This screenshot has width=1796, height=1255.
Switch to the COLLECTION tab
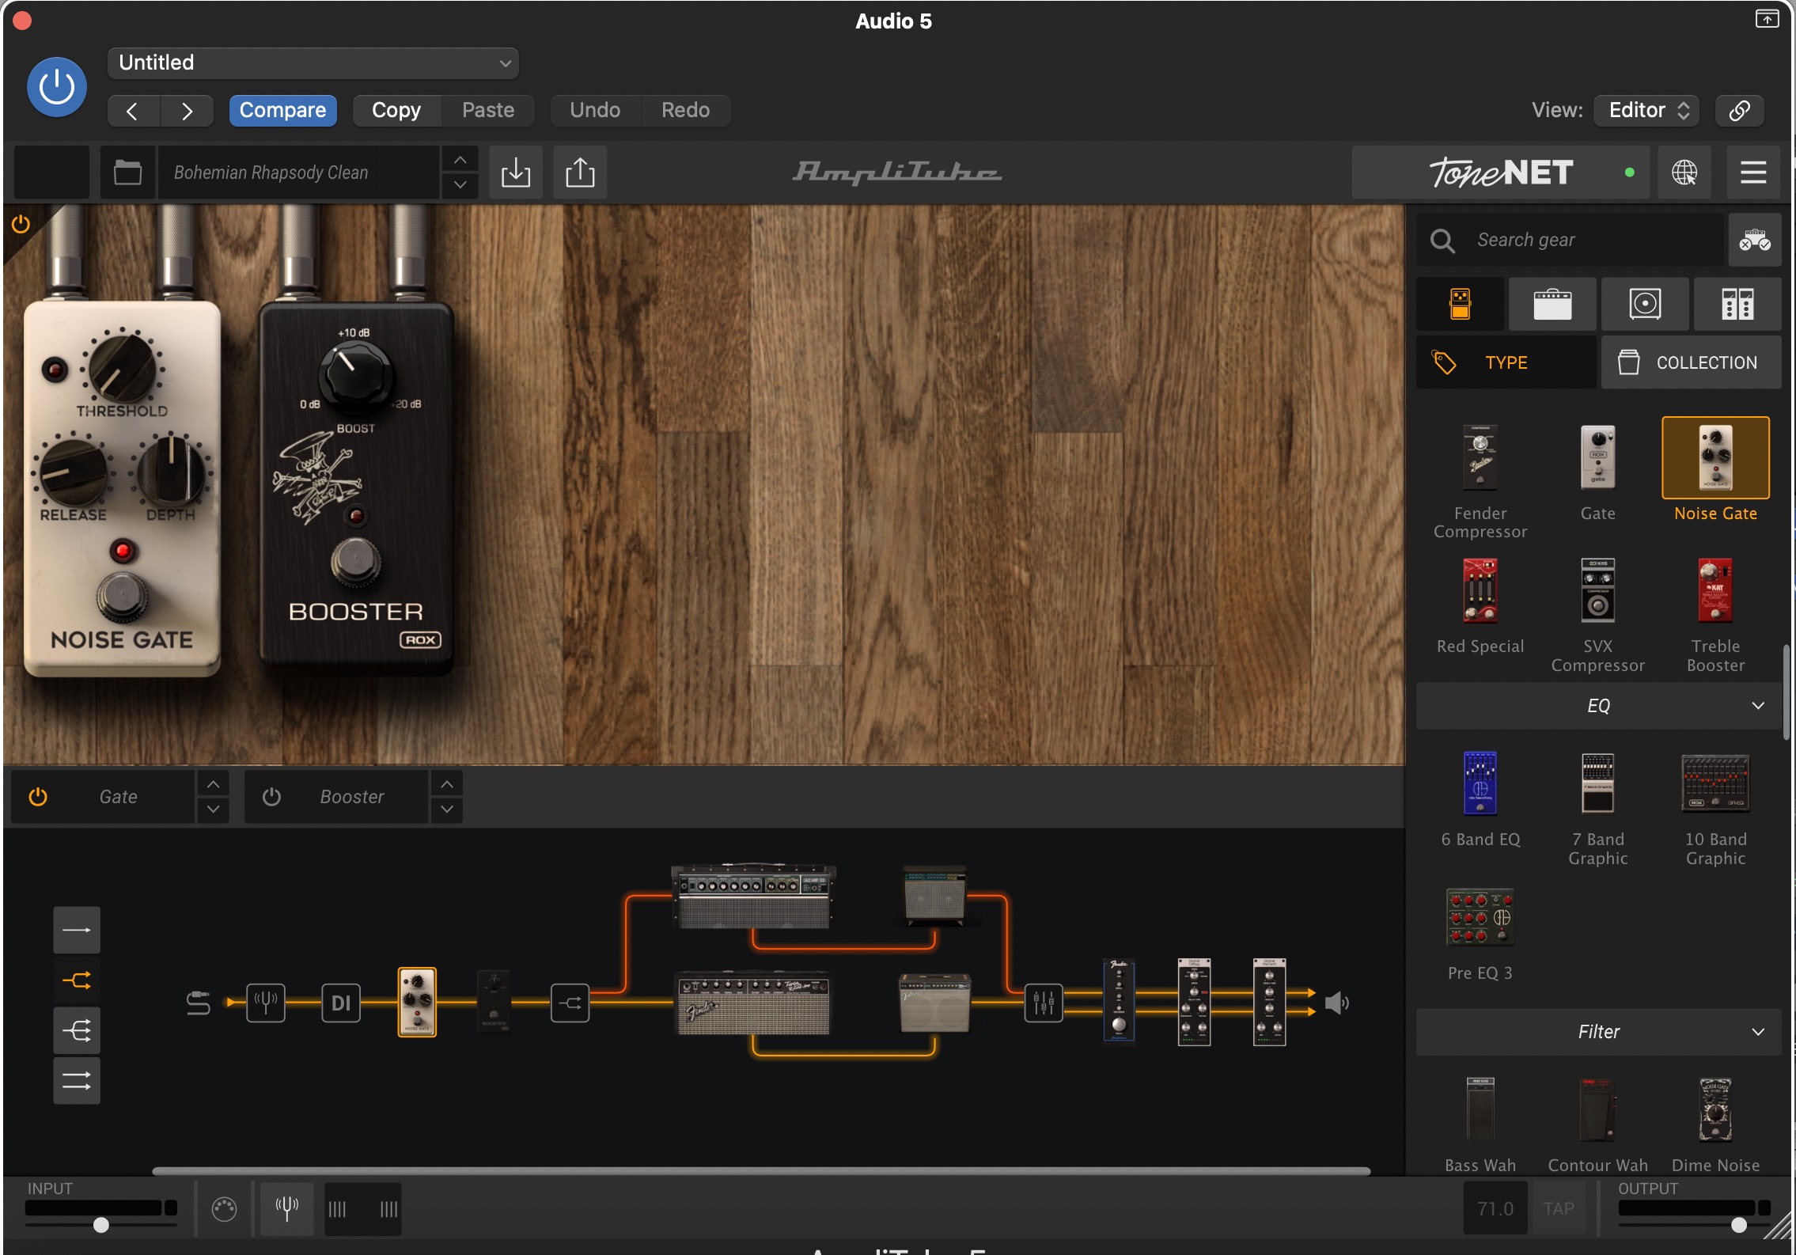[x=1692, y=362]
